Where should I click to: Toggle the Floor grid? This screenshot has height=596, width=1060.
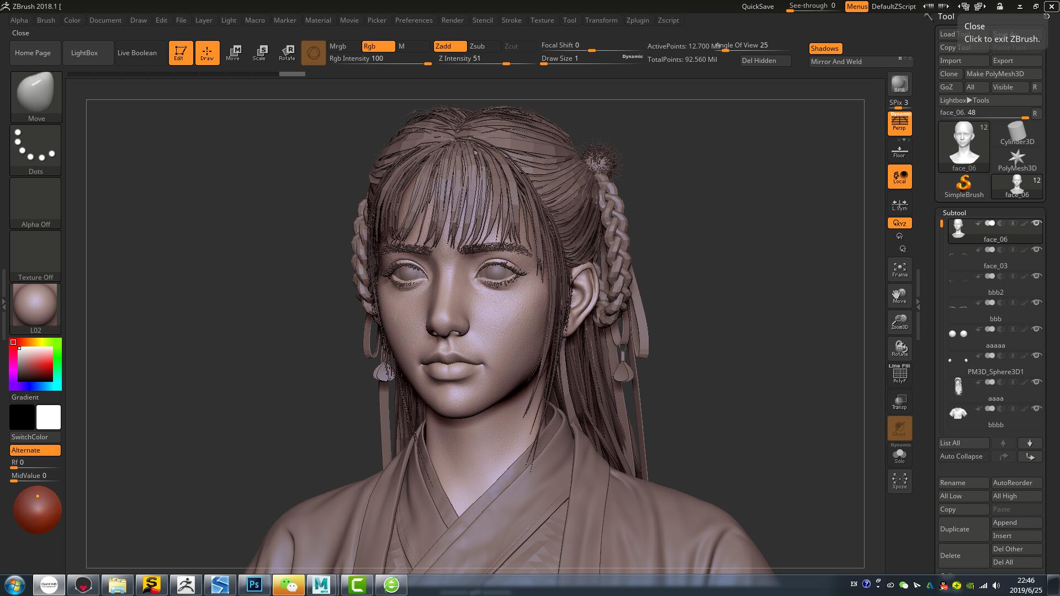pos(900,151)
